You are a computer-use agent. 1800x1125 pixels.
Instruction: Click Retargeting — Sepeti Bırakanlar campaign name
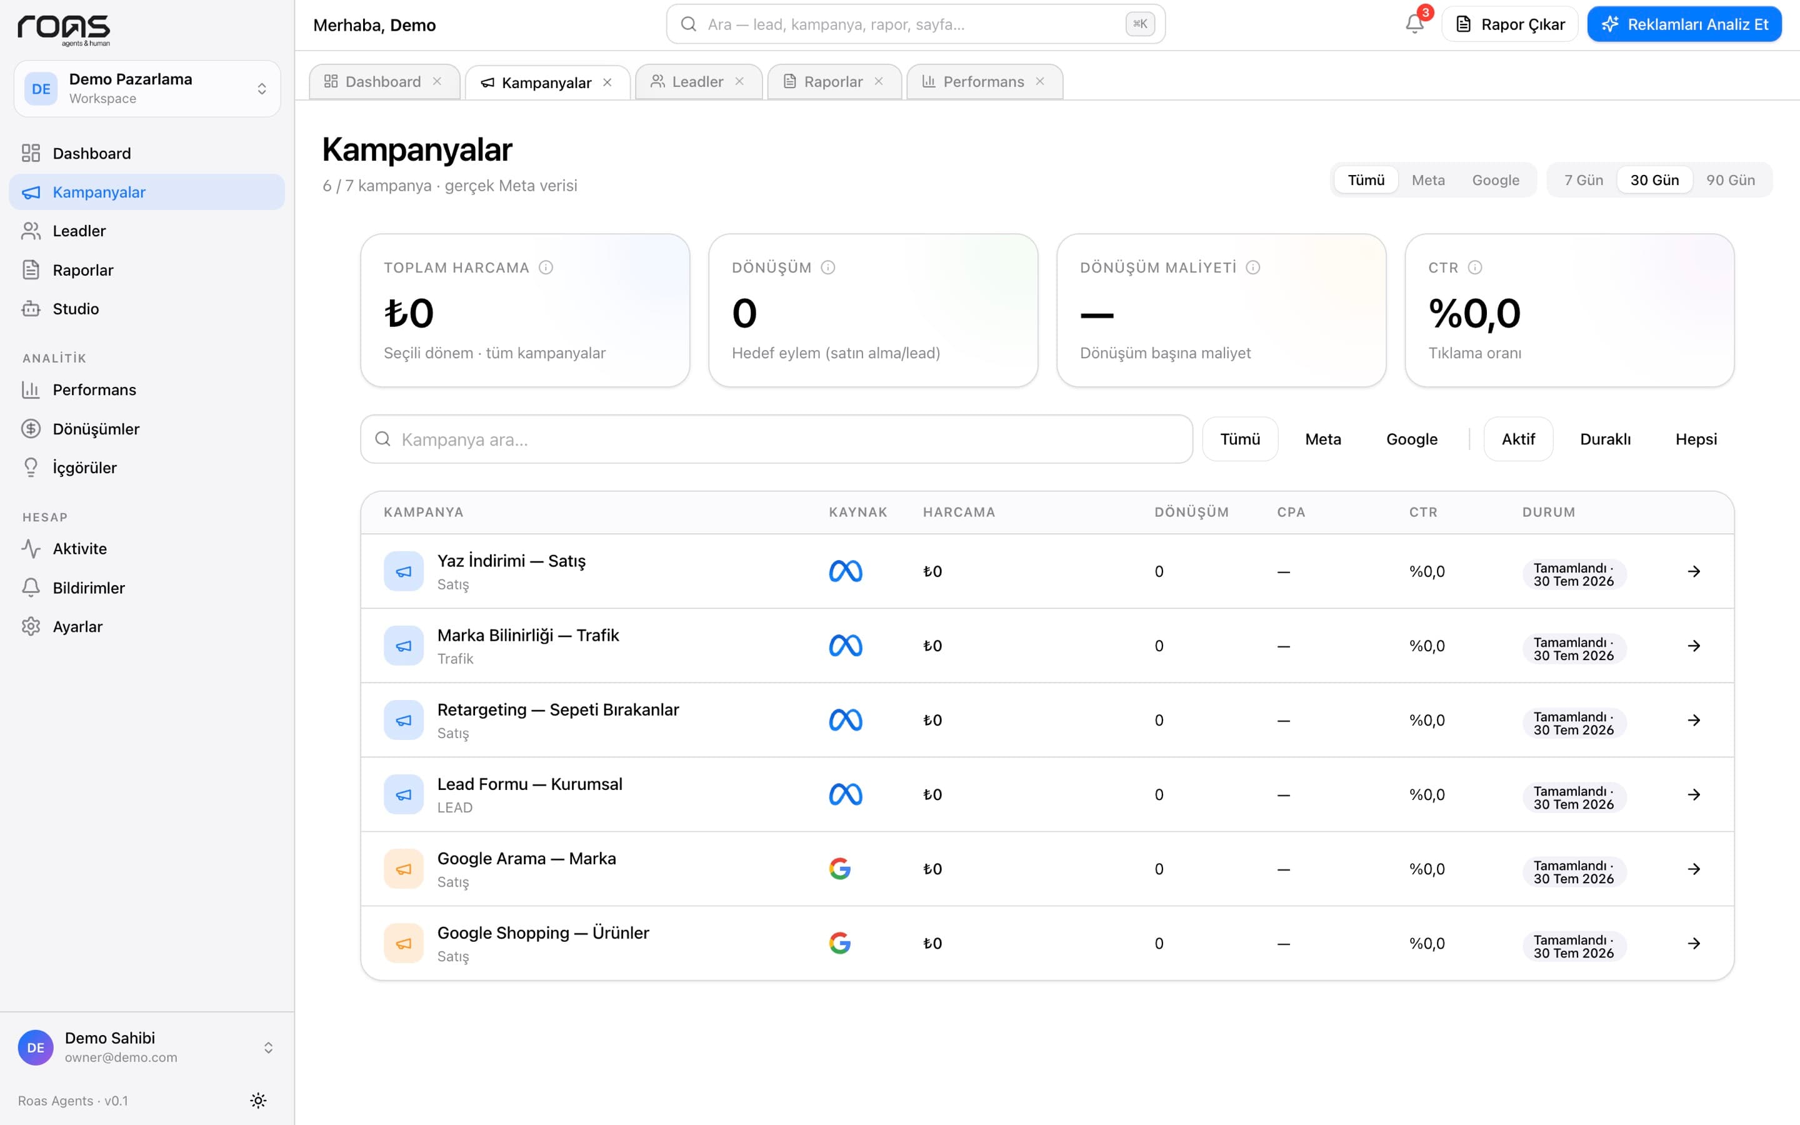pos(558,710)
